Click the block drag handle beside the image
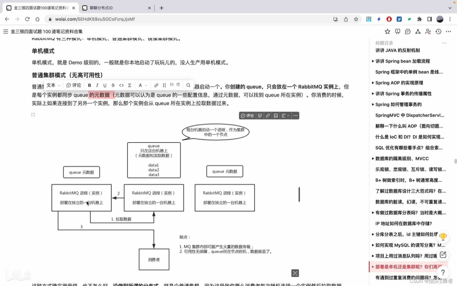 [33, 115]
